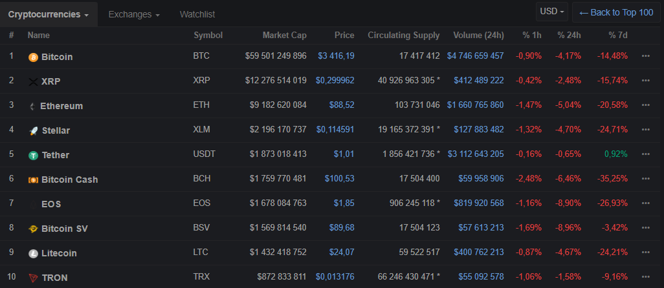Click the Litecoin logo icon
The width and height of the screenshot is (664, 288).
(33, 253)
